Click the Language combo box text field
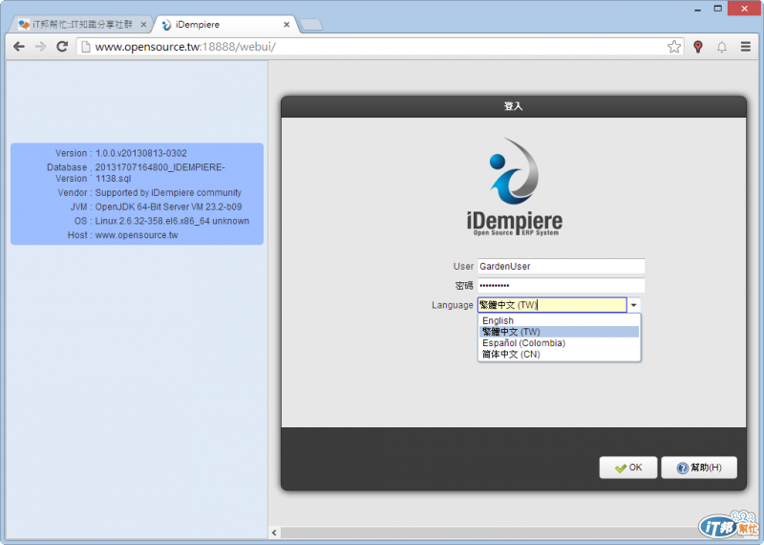The width and height of the screenshot is (764, 545). (x=552, y=305)
